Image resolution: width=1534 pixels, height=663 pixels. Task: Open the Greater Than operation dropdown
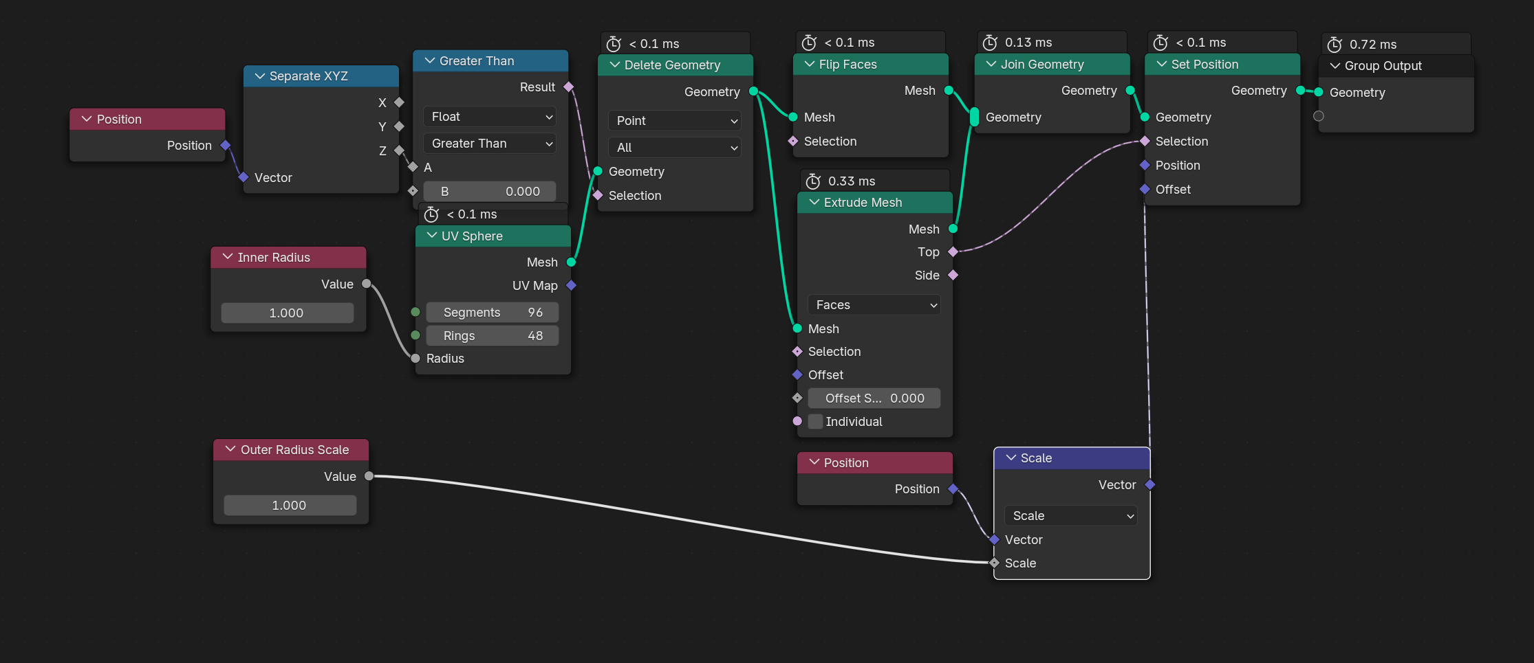pos(490,144)
